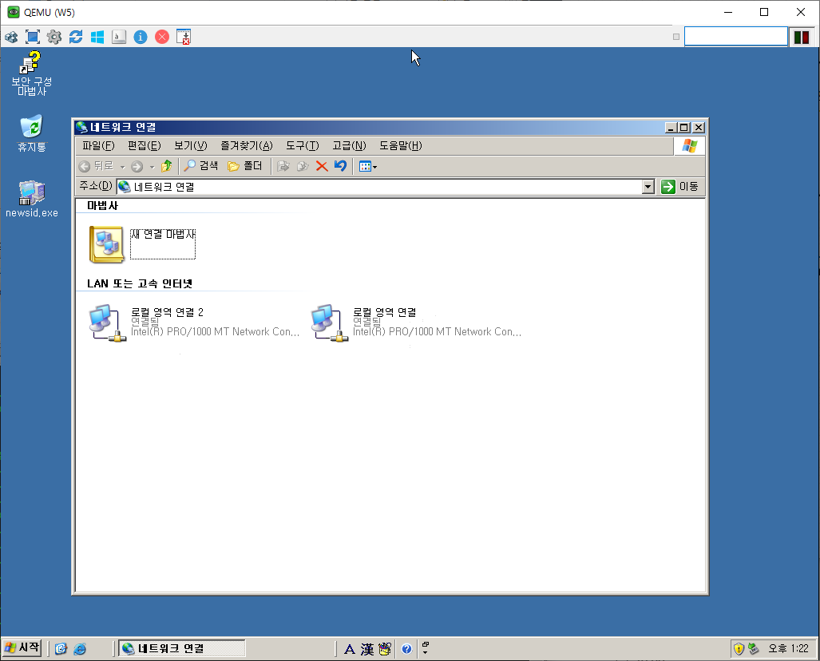820x661 pixels.
Task: Click the QEMU virtual machine cube icon
Action: point(11,38)
